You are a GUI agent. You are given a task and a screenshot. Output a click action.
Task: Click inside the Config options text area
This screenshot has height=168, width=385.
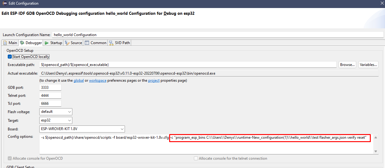(206, 144)
